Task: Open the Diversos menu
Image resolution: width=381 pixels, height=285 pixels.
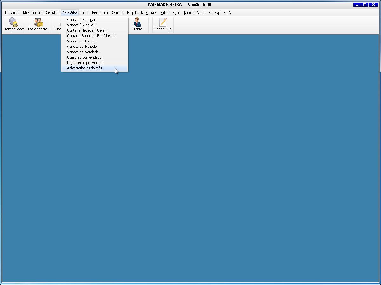Action: [117, 13]
